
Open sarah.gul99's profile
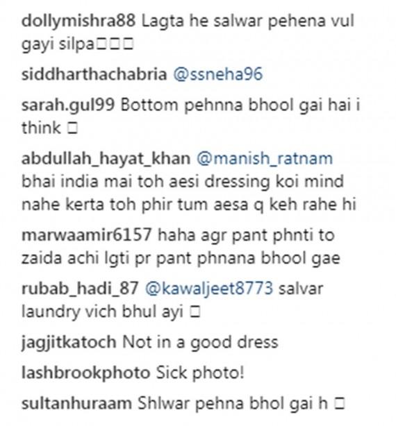coord(67,105)
